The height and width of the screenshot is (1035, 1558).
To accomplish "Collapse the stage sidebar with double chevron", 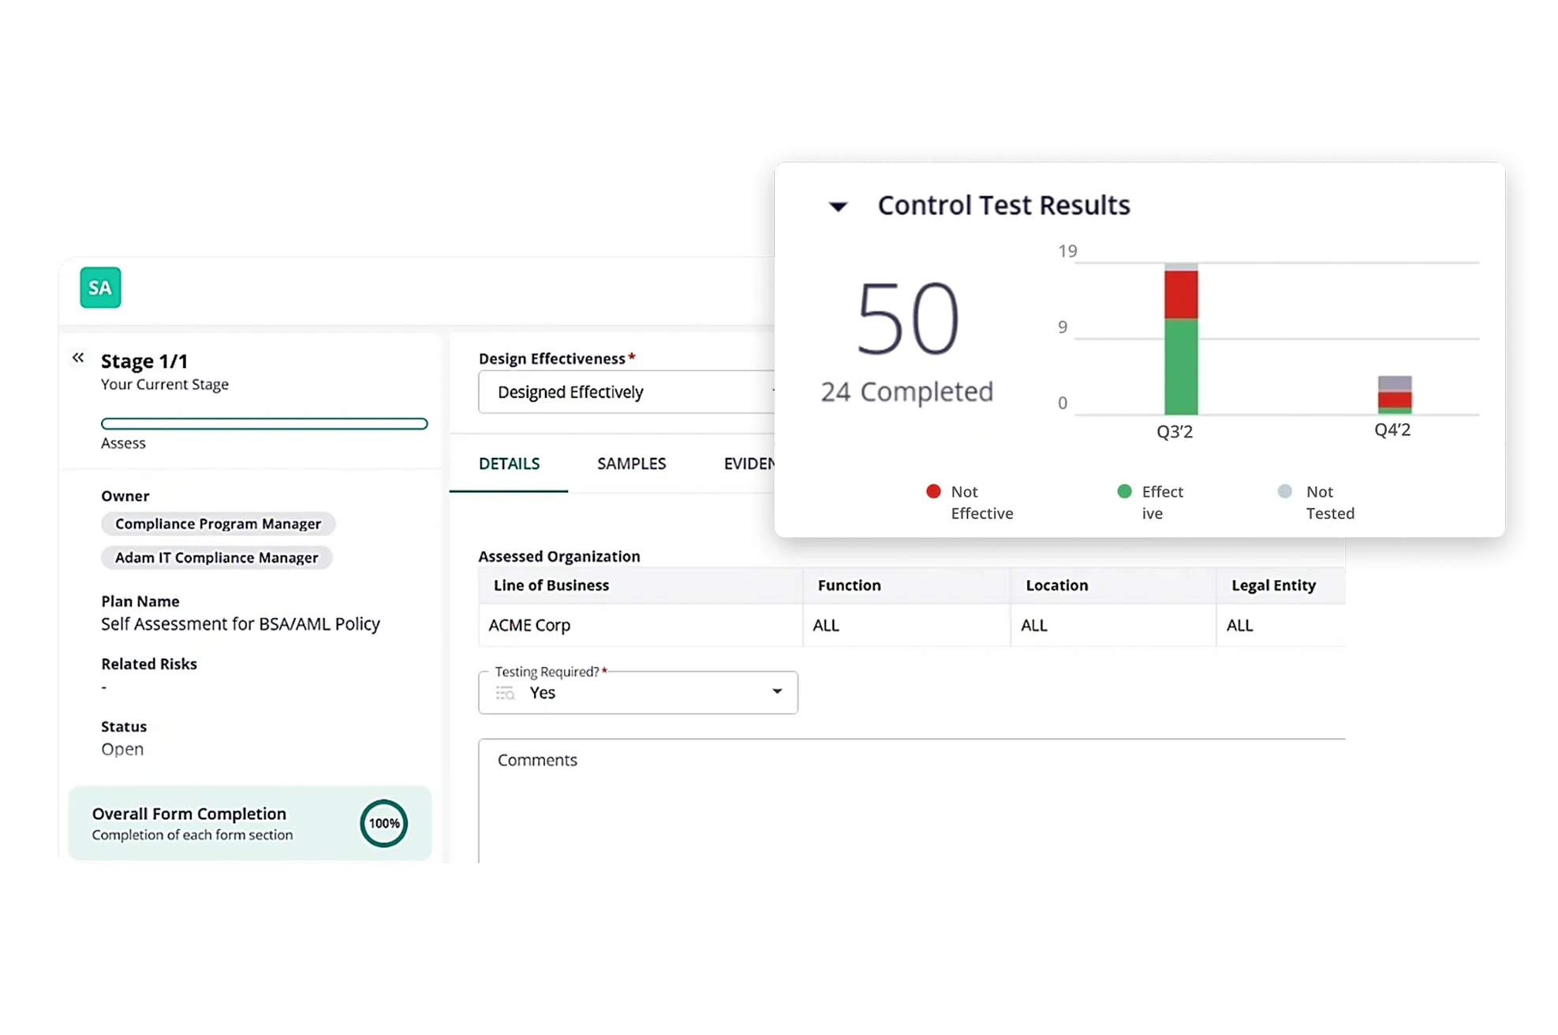I will click(78, 358).
